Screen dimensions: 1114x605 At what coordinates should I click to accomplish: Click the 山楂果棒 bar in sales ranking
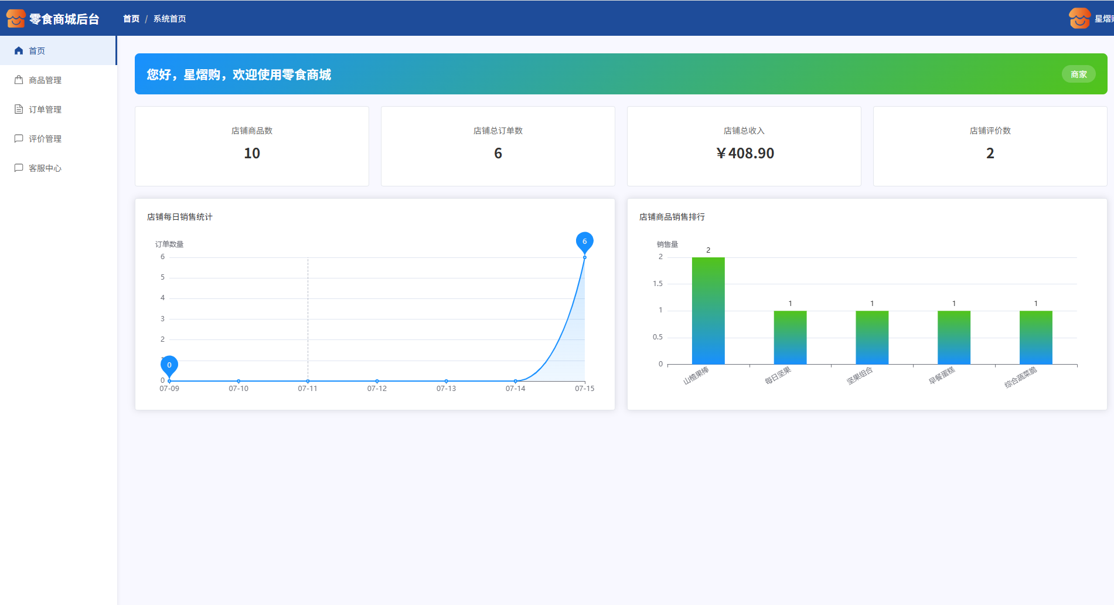pyautogui.click(x=708, y=311)
